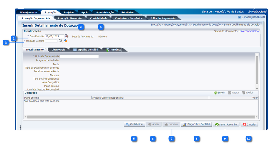Click the Cancelar button
This screenshot has height=146, width=275.
click(249, 125)
